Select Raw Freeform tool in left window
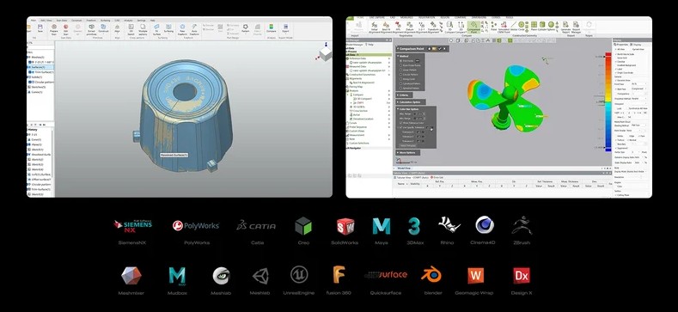This screenshot has height=312, width=678. click(182, 28)
